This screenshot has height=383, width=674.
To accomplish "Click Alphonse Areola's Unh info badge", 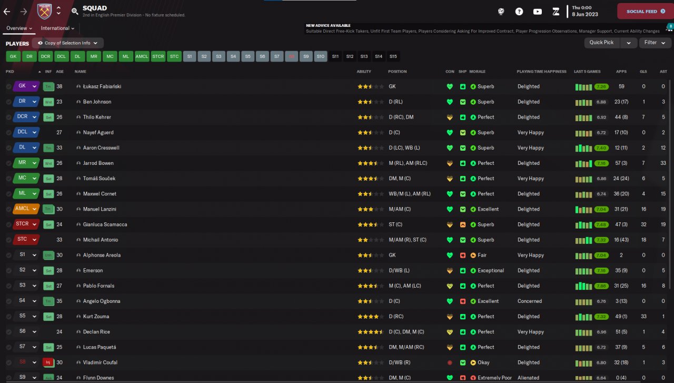I will tap(48, 255).
